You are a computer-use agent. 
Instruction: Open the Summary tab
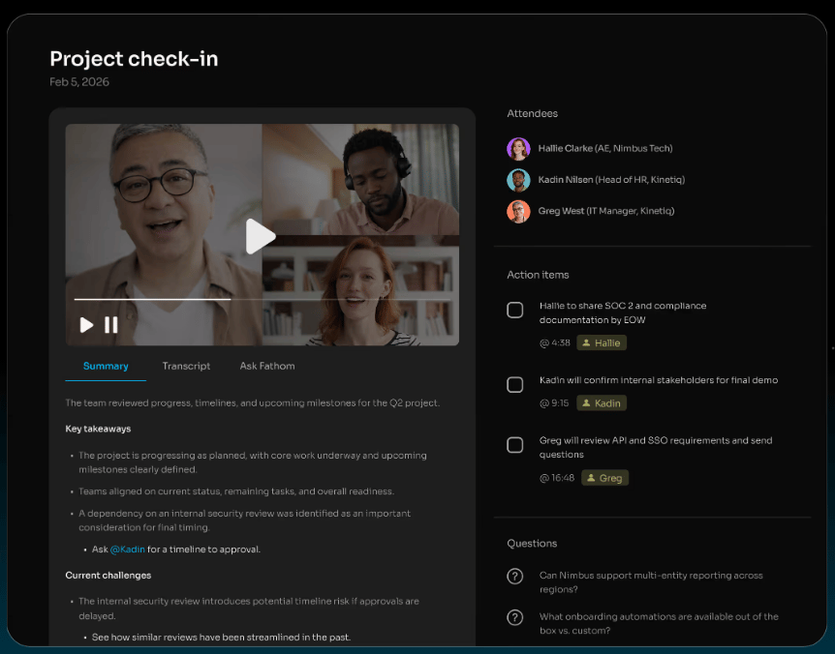point(106,366)
